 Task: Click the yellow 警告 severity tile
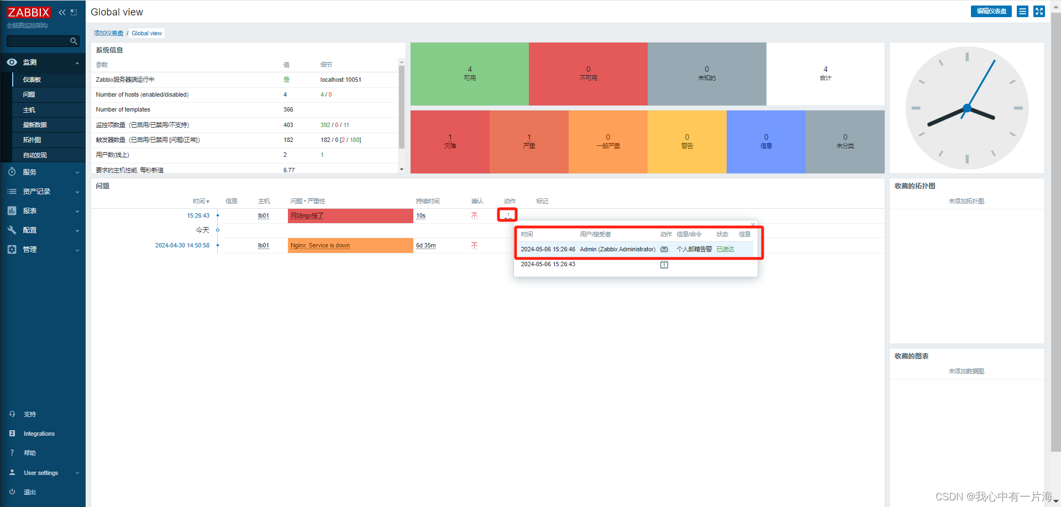pyautogui.click(x=687, y=142)
